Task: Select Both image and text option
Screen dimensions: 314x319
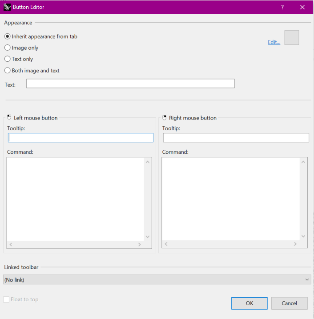Action: tap(8, 70)
